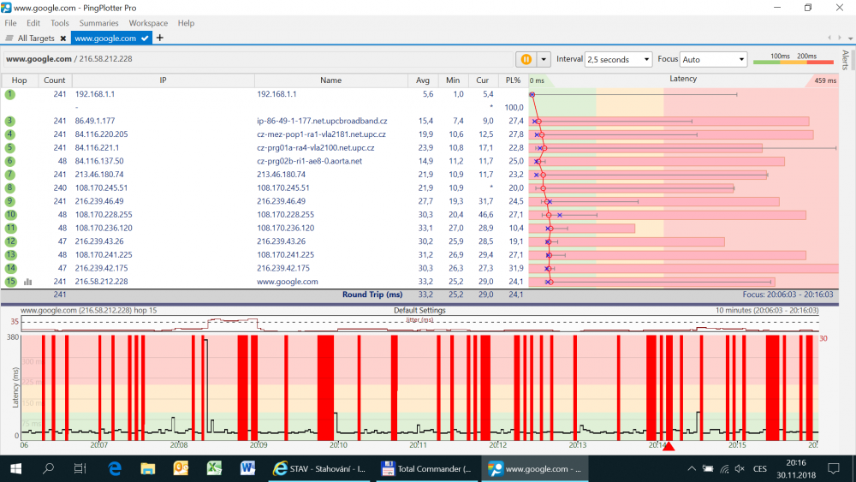Pause the trace with the orange pause button
This screenshot has height=482, width=856.
click(526, 59)
